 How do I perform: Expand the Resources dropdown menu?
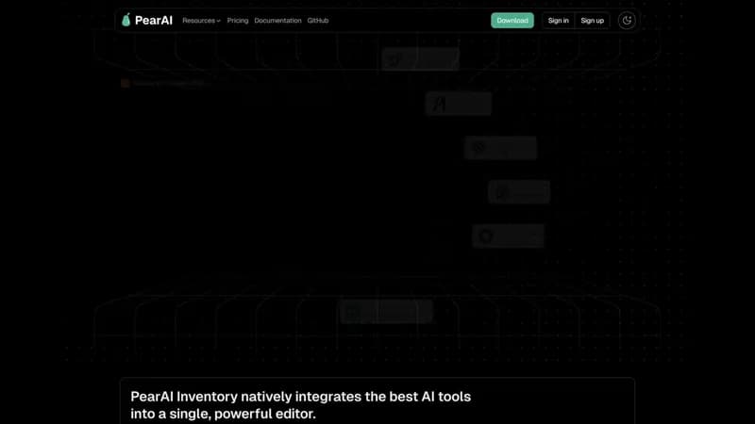201,21
